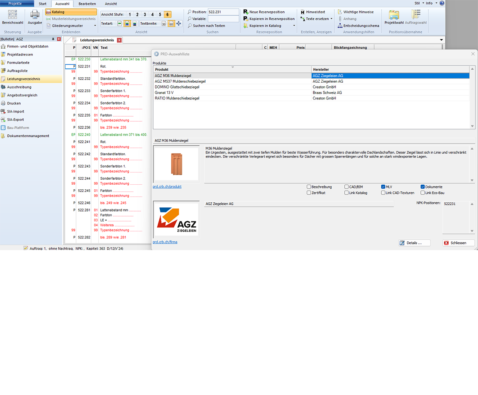Expand the Kopieren in Katalog dropdown arrow
Viewport: 478px width, 395px height.
(x=294, y=26)
